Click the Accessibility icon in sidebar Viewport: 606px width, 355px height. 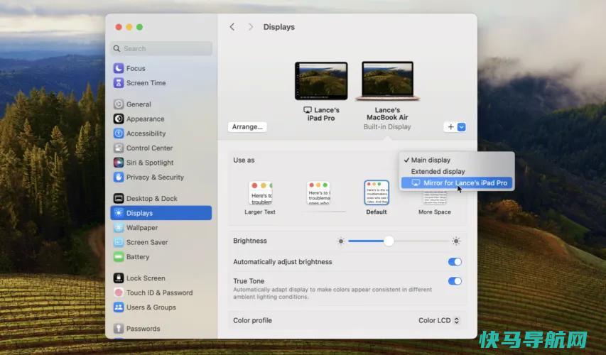coord(119,133)
